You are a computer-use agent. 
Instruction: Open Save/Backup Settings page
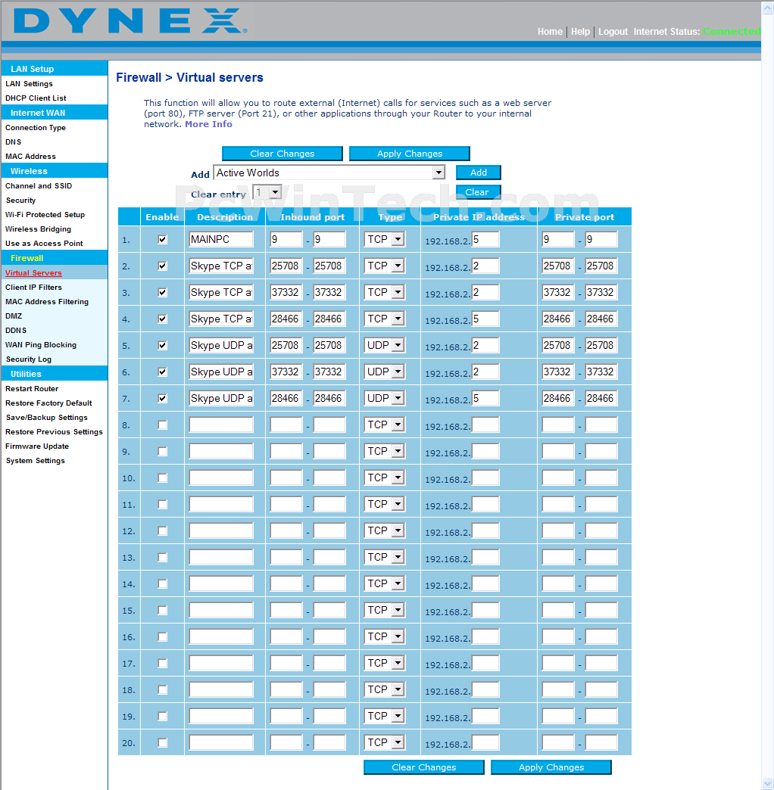(x=46, y=418)
